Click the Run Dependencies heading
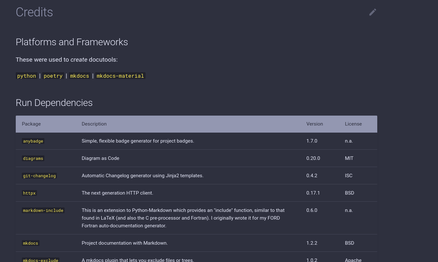This screenshot has width=438, height=262. coord(54,103)
